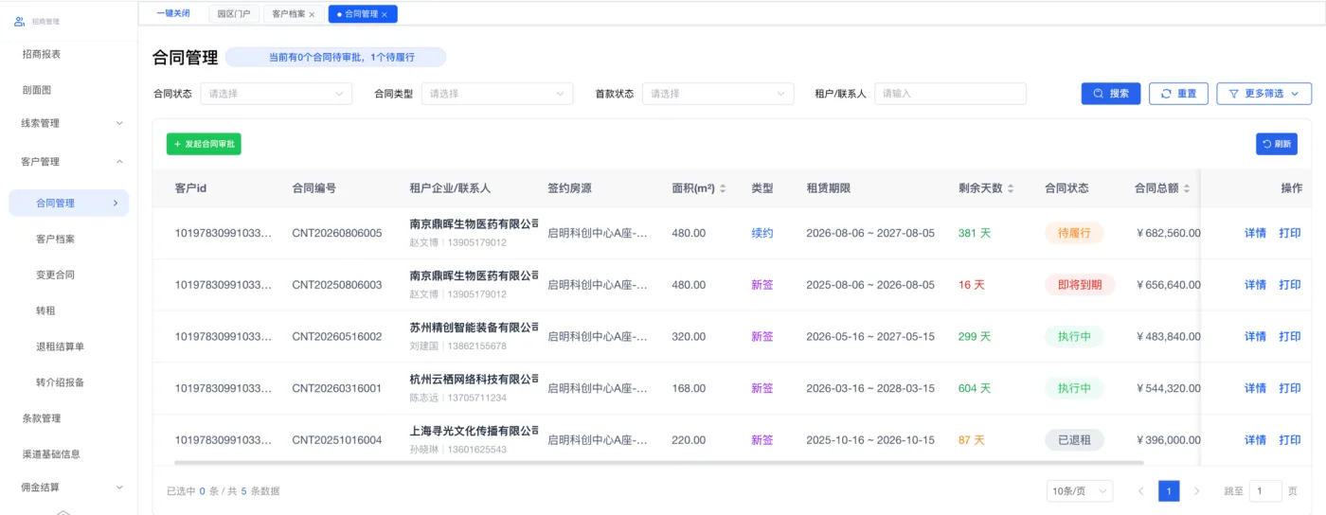
Task: Click 打印 for contract CNT20260316001
Action: [x=1290, y=388]
